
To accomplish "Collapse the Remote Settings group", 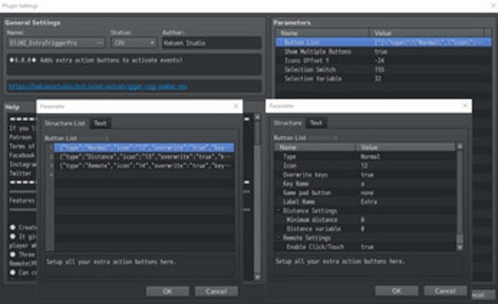I will pos(276,238).
